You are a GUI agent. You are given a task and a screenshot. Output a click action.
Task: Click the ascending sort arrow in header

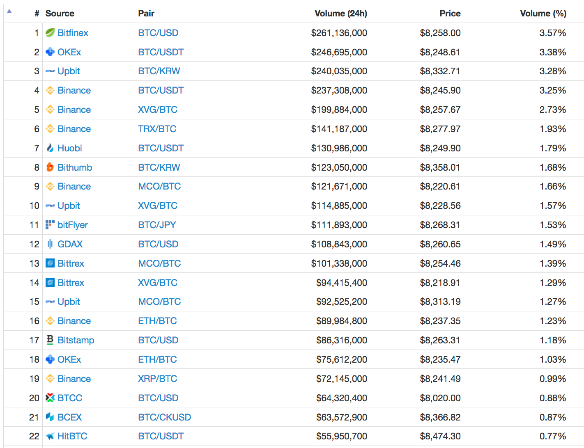coord(9,11)
